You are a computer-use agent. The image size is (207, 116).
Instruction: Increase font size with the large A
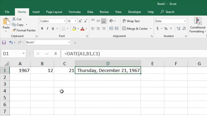point(80,21)
